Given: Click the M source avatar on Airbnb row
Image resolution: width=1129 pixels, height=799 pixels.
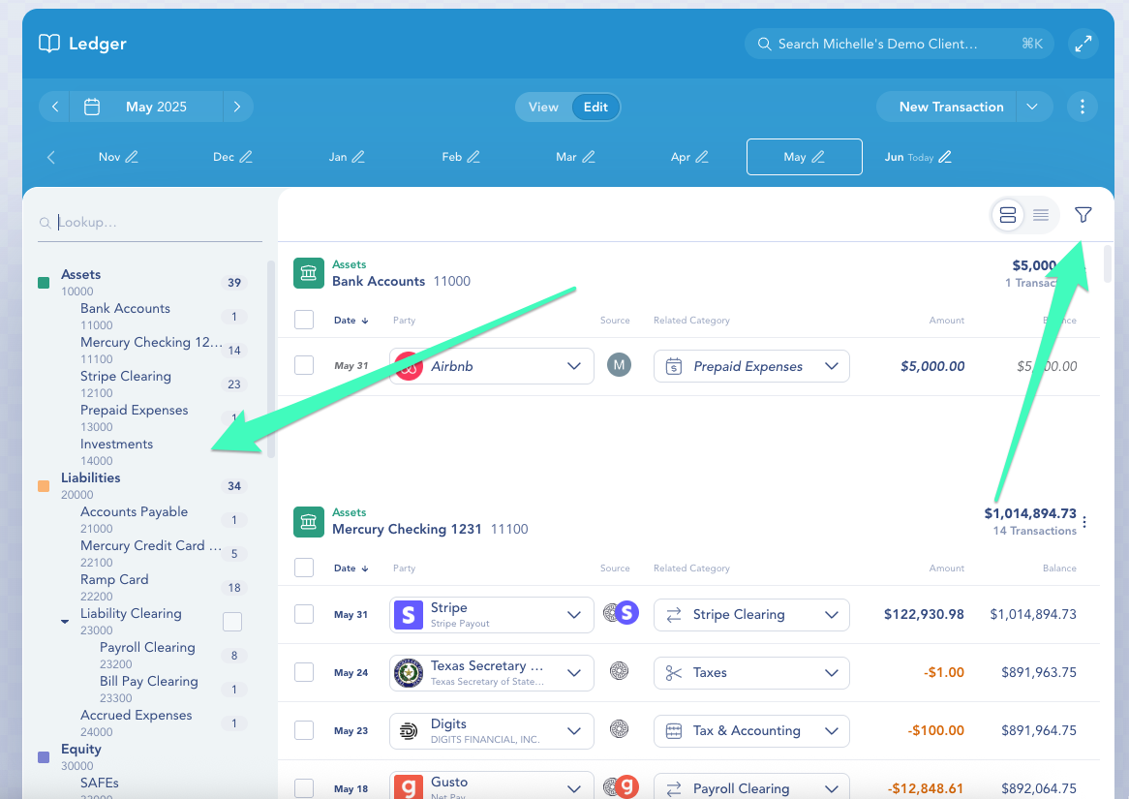Looking at the screenshot, I should click(620, 364).
